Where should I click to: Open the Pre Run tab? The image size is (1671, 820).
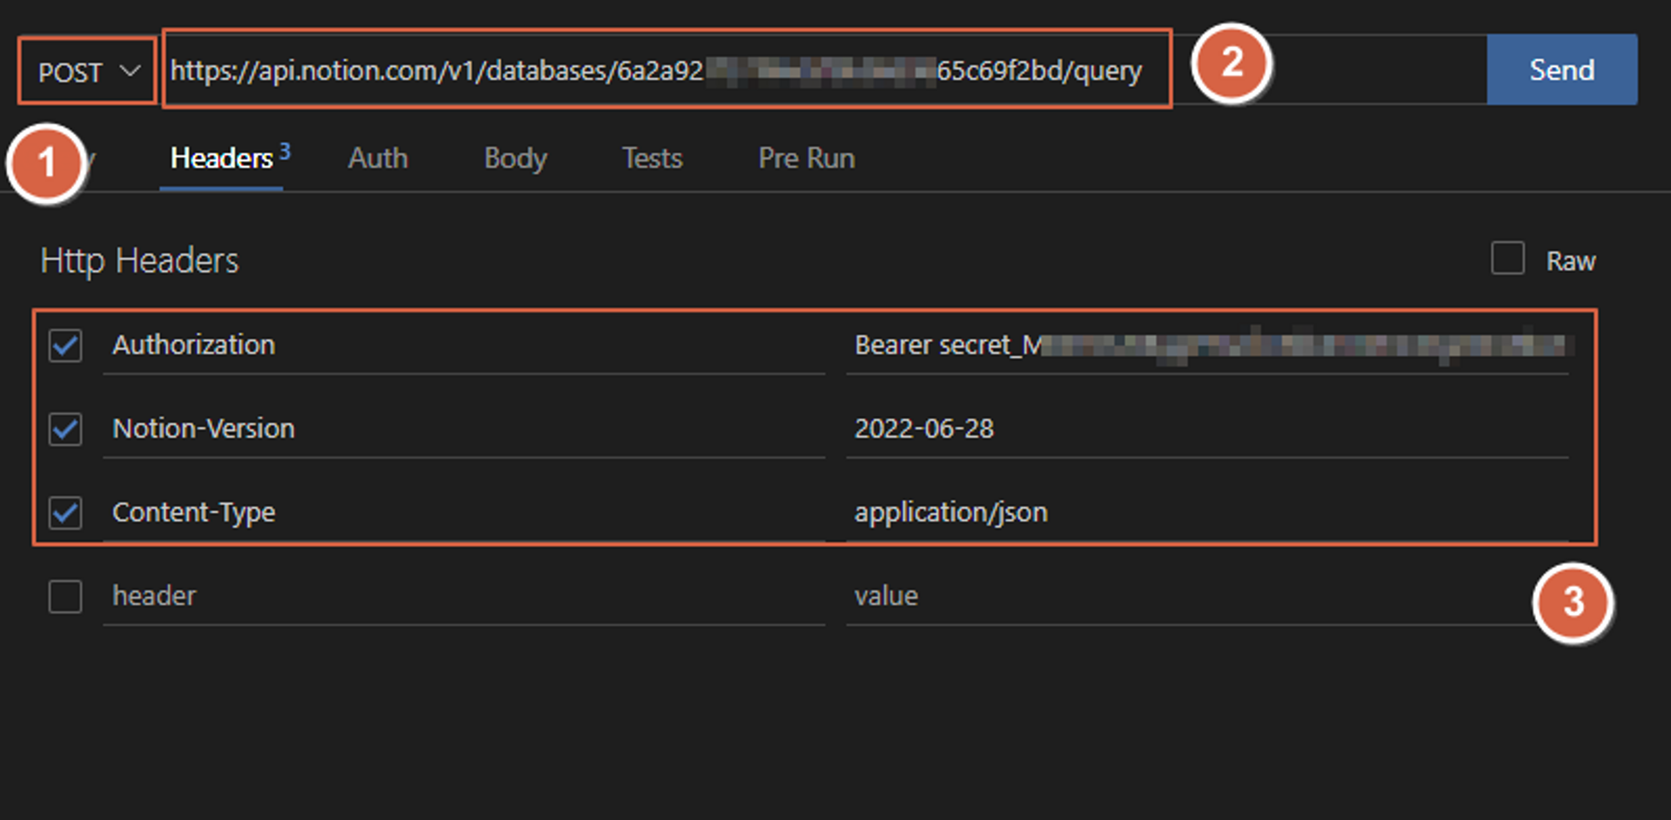point(806,158)
